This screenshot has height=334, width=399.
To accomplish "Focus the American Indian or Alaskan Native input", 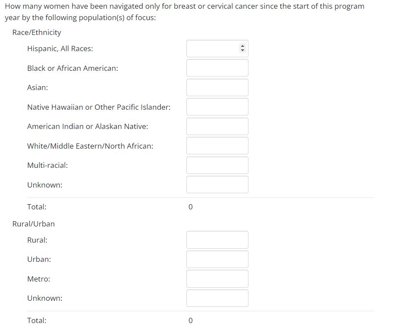I will pyautogui.click(x=217, y=126).
